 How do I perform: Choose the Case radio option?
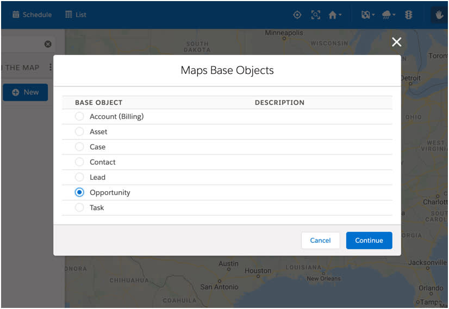[x=79, y=147]
